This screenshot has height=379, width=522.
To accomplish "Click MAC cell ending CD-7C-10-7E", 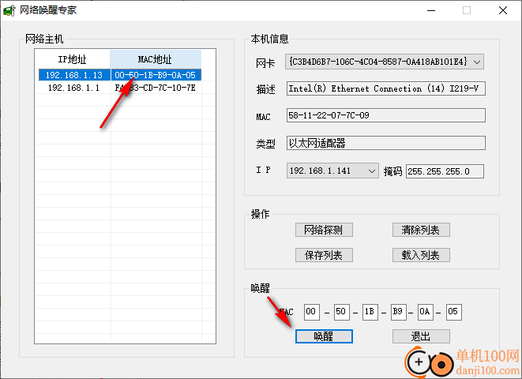I will [x=156, y=88].
